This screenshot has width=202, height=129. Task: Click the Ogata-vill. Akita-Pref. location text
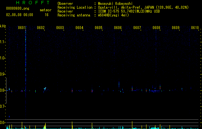tap(143, 7)
